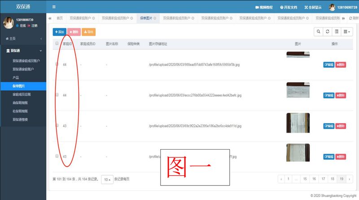This screenshot has width=359, height=200.
Task: Open 商保明细账 in the sidebar
Action: click(x=20, y=103)
